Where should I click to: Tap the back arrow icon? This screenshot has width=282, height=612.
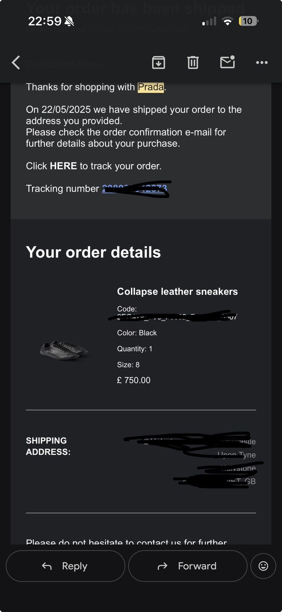tap(16, 62)
